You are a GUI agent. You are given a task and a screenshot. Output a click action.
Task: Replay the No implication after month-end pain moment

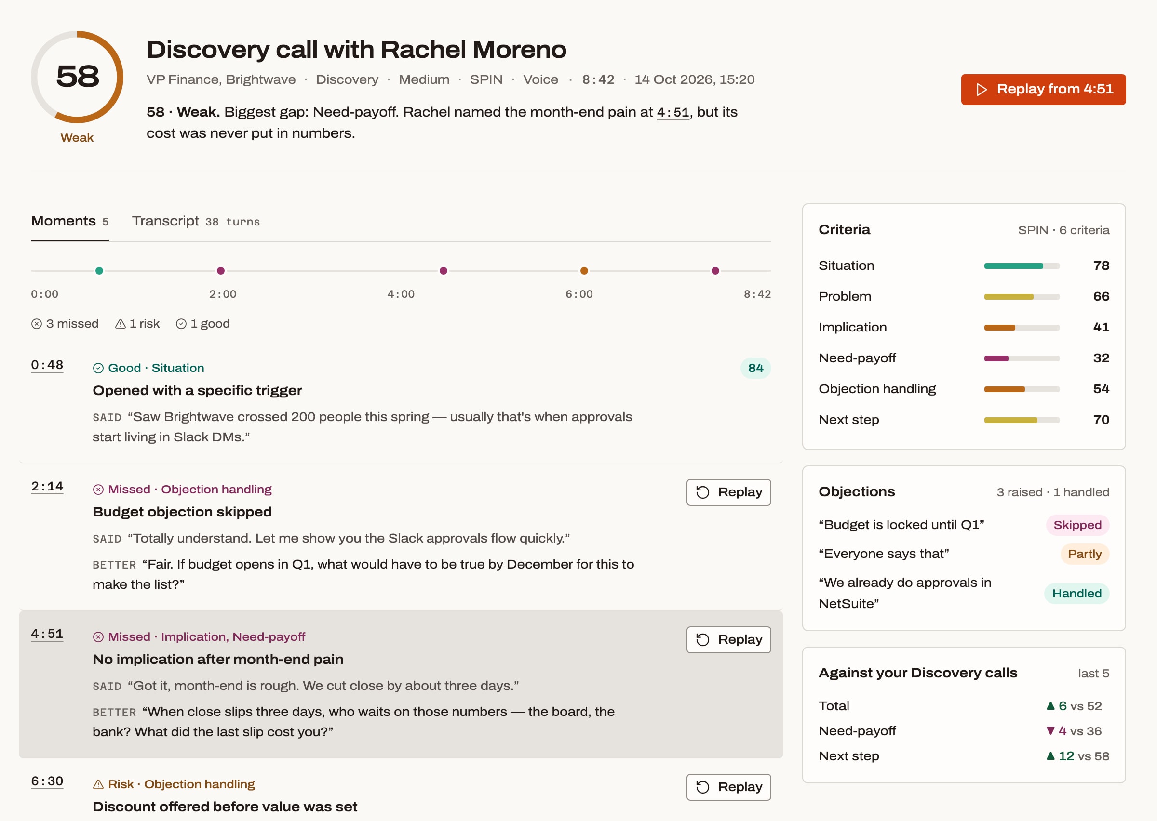pos(729,640)
